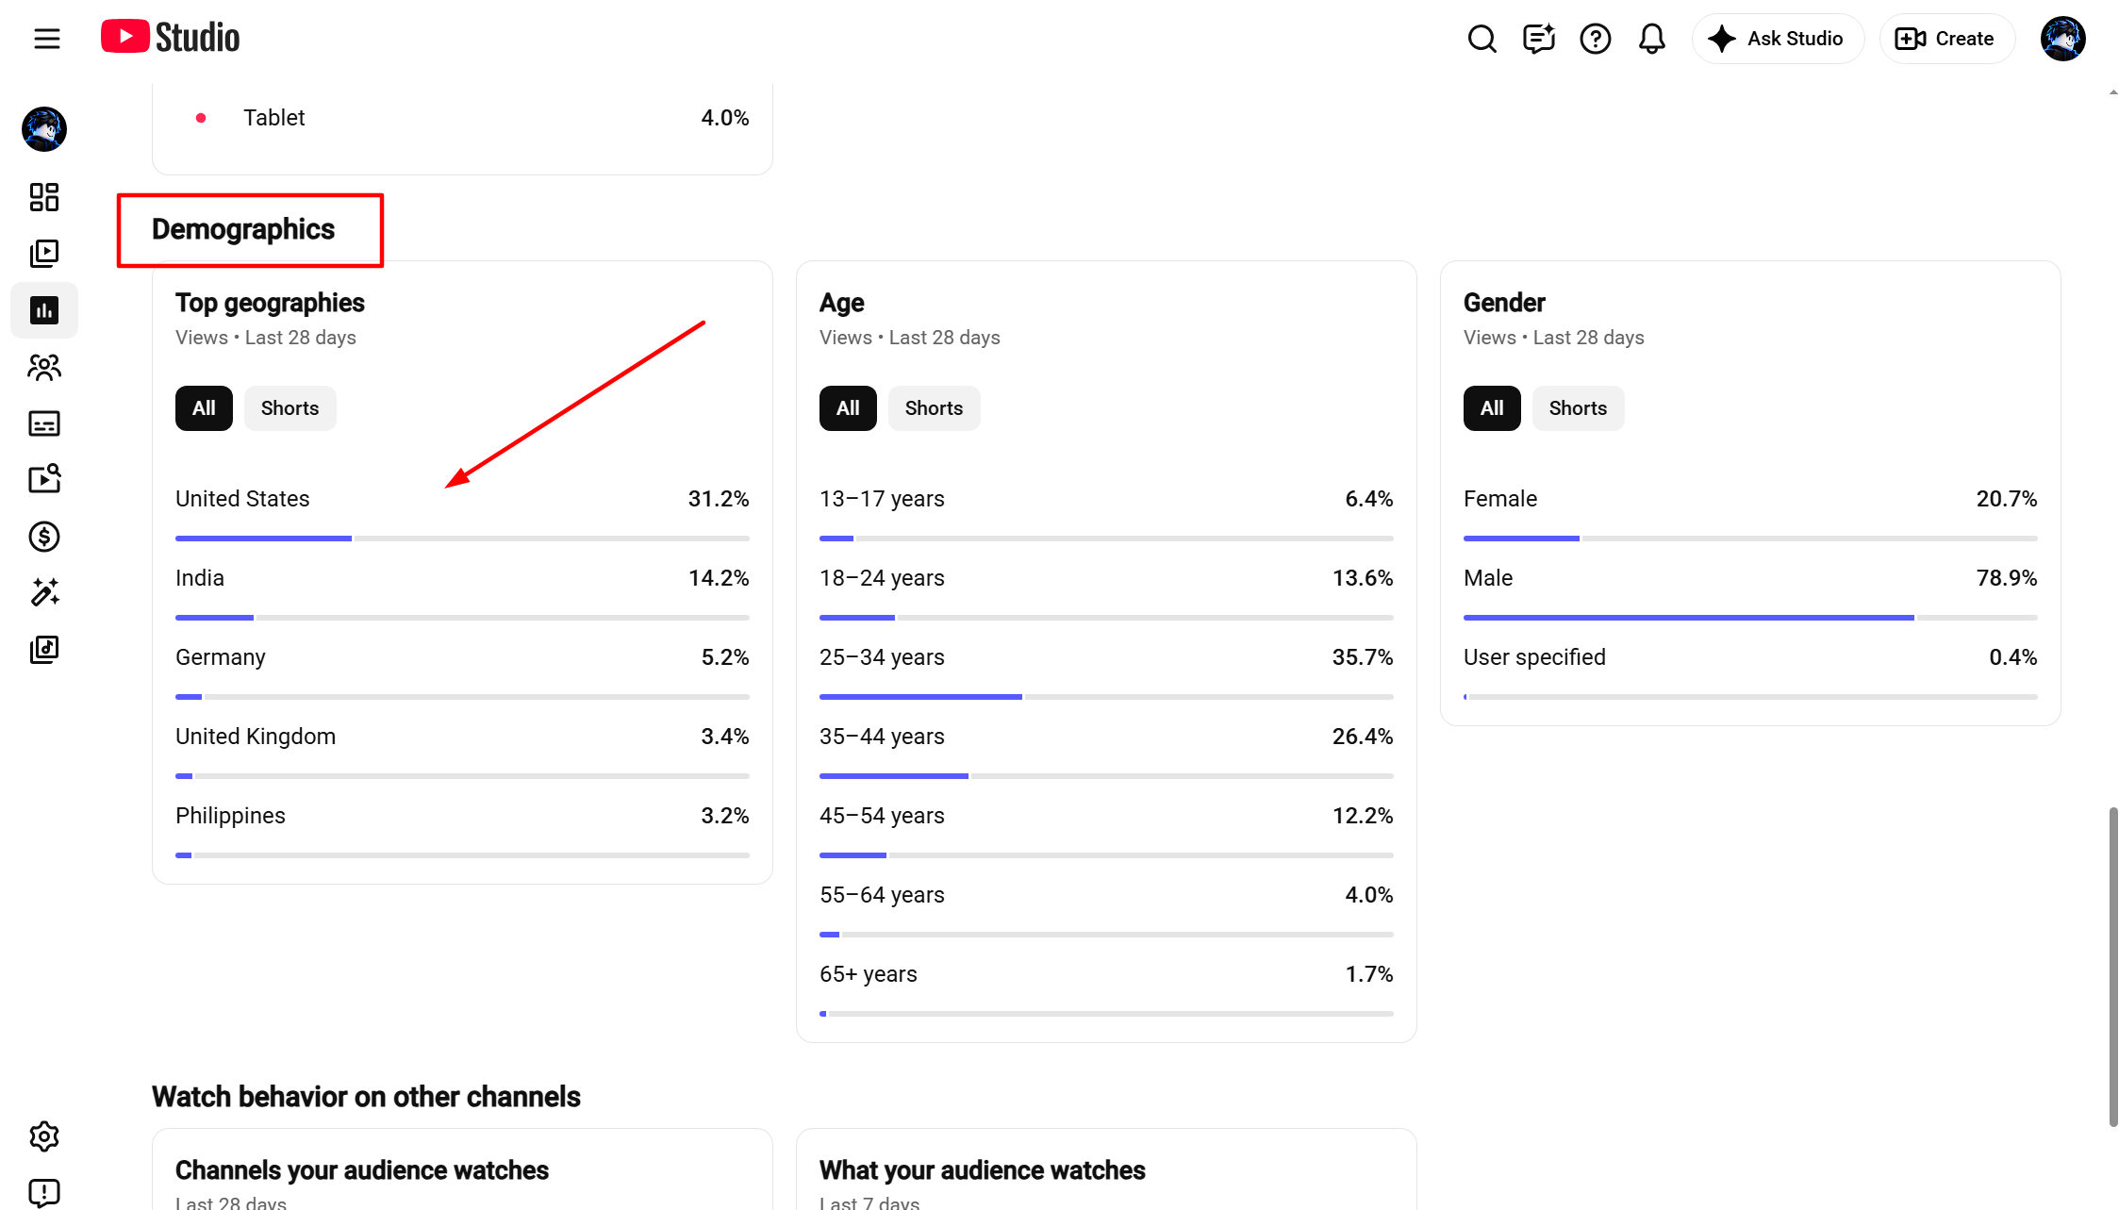Select All filter in Gender card
2119x1210 pixels.
click(x=1492, y=408)
